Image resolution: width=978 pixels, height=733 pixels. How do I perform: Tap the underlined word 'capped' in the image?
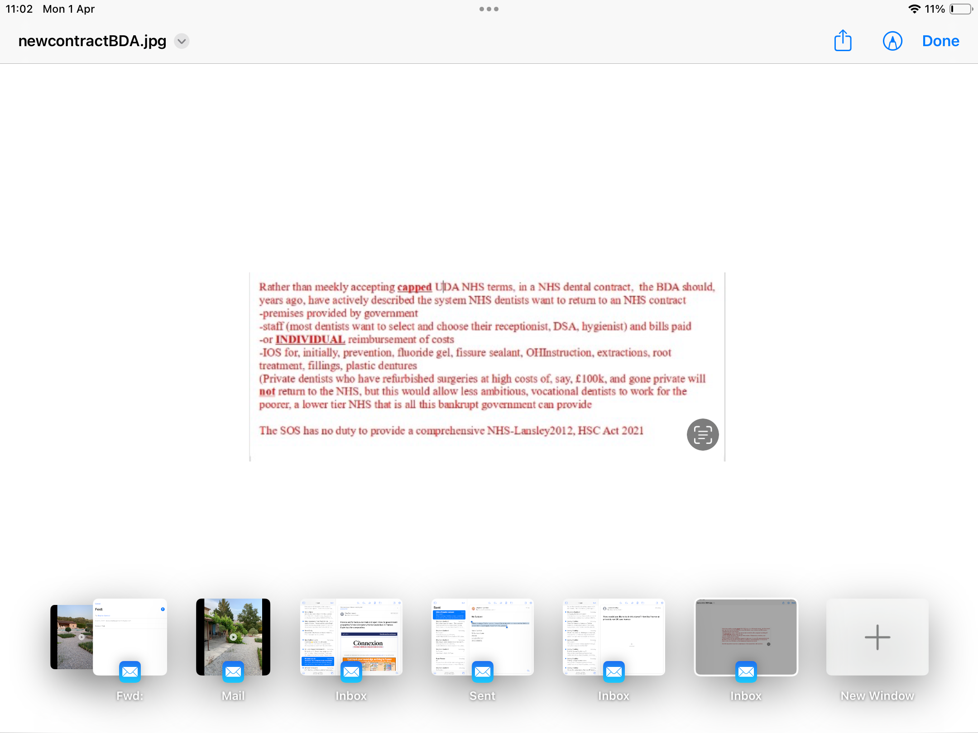coord(414,287)
